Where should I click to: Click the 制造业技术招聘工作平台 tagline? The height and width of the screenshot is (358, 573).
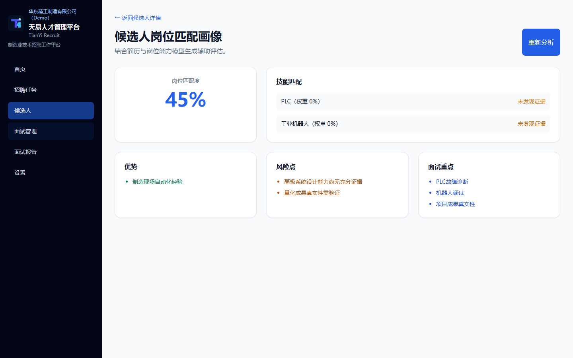(x=34, y=45)
